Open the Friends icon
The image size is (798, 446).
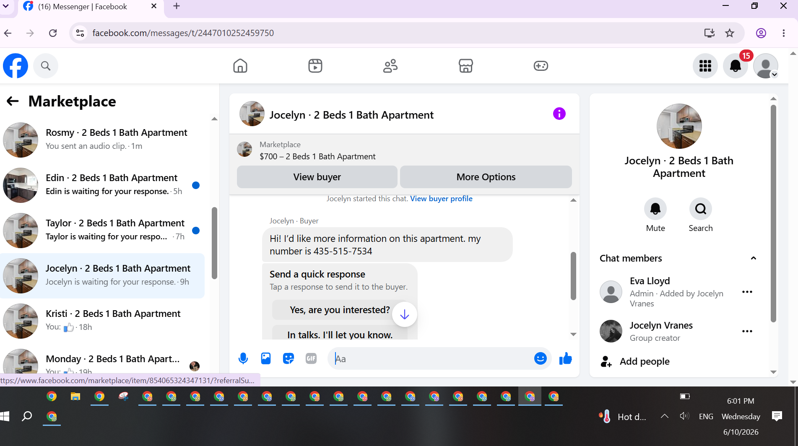[390, 66]
